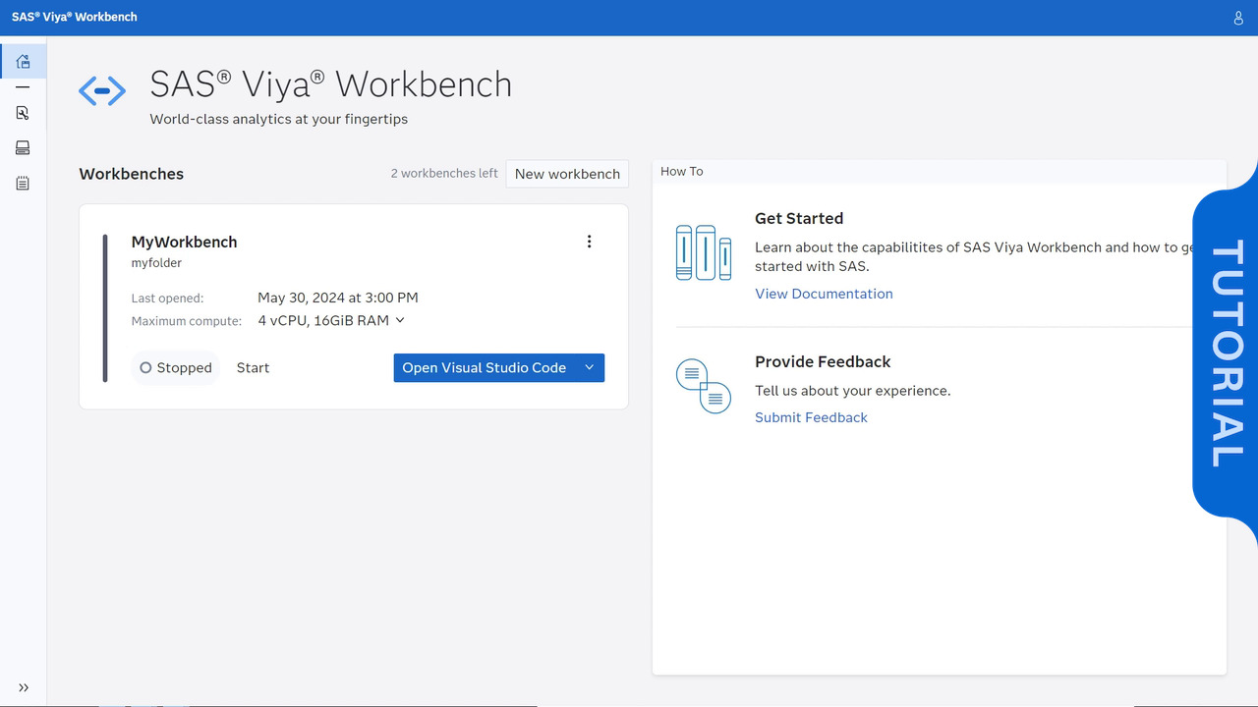Select the MyWorkbench title text
Screen dimensions: 1258x707
(184, 242)
